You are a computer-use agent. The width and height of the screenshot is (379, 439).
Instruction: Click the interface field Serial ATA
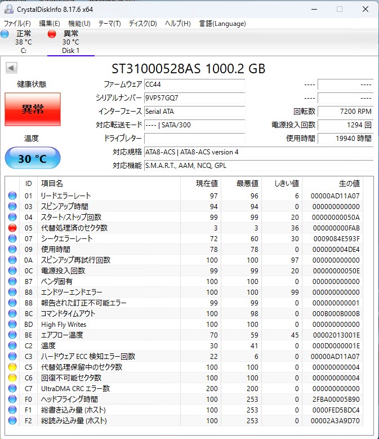click(x=194, y=112)
